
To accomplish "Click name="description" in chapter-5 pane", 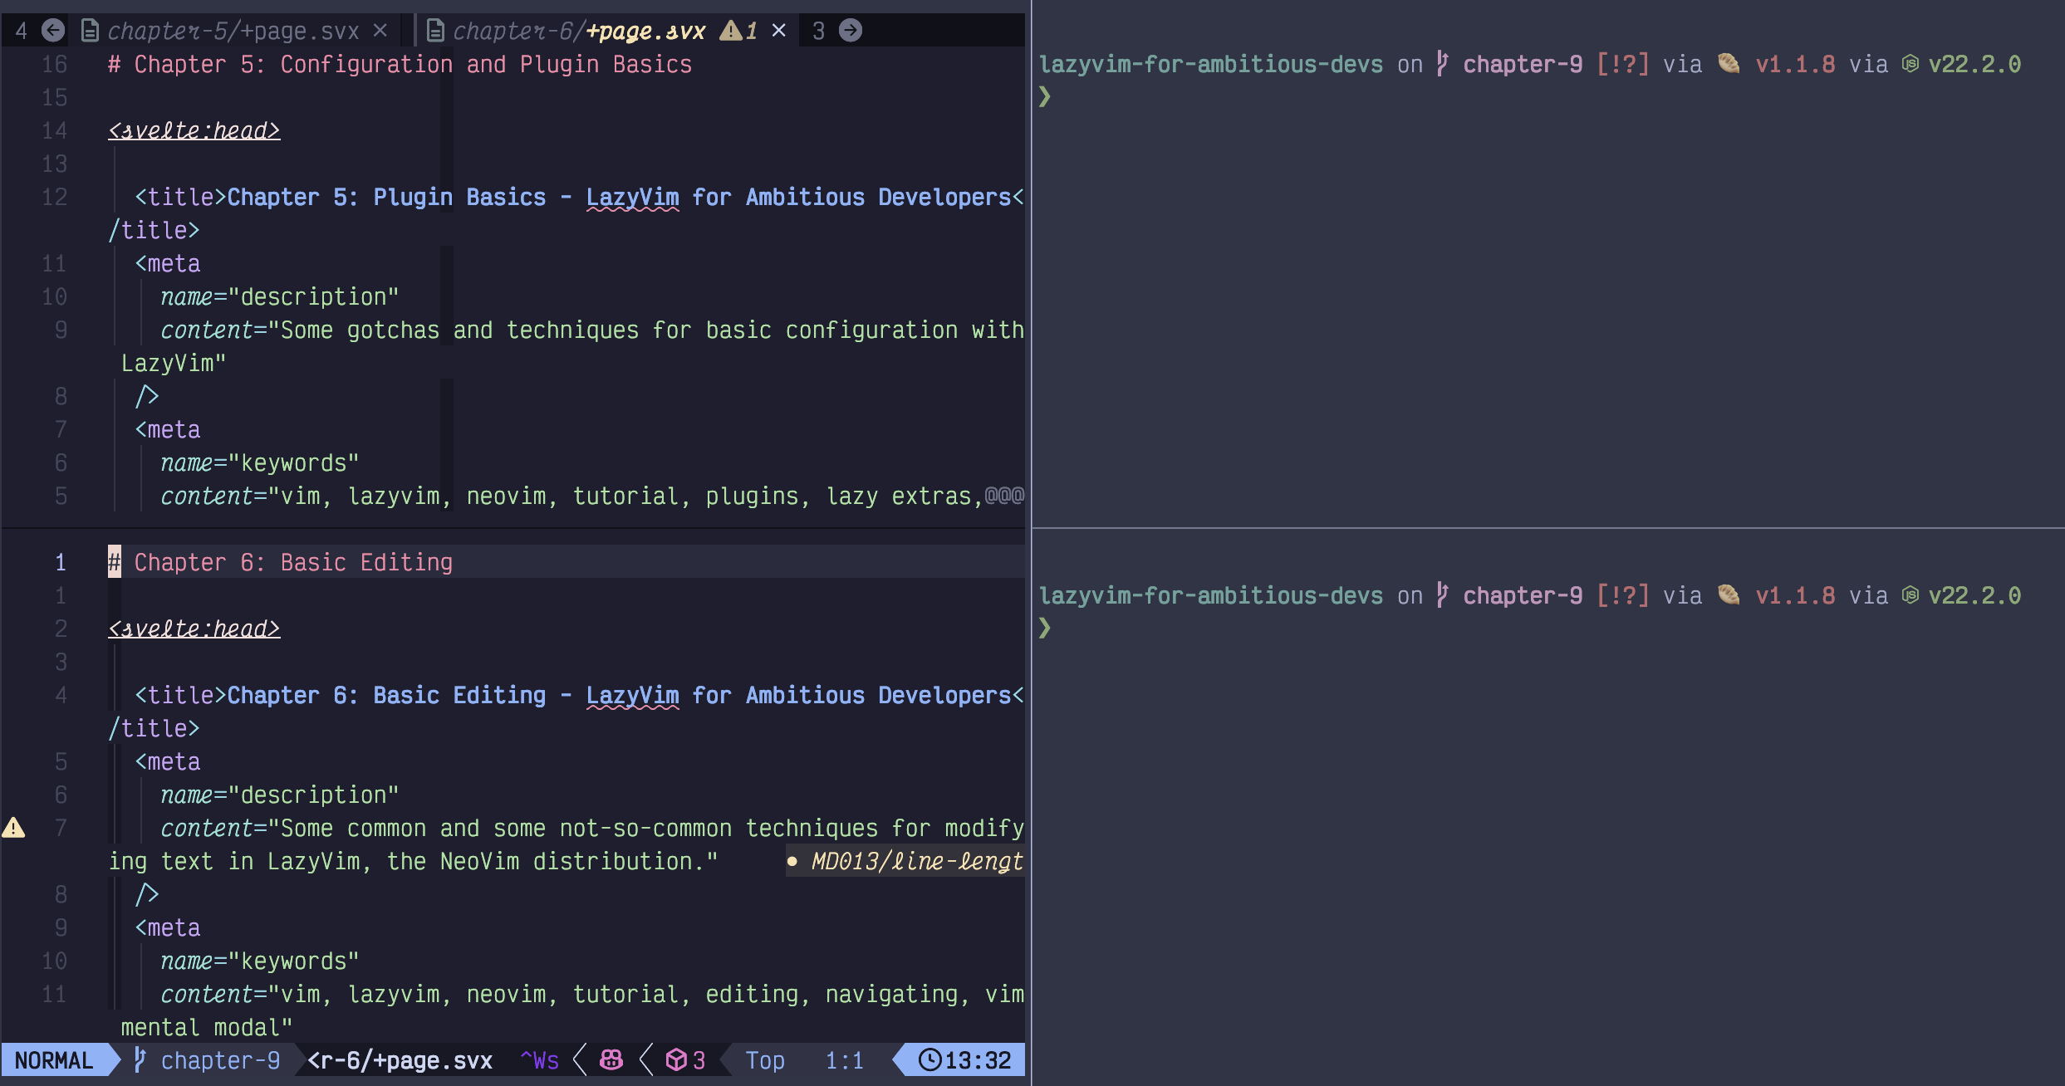I will pos(280,296).
